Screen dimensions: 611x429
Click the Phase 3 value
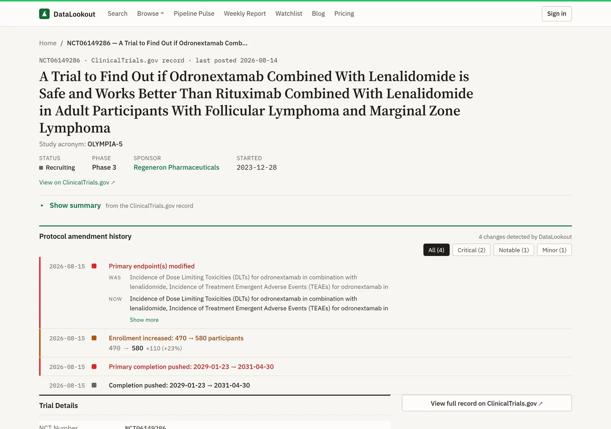point(104,167)
